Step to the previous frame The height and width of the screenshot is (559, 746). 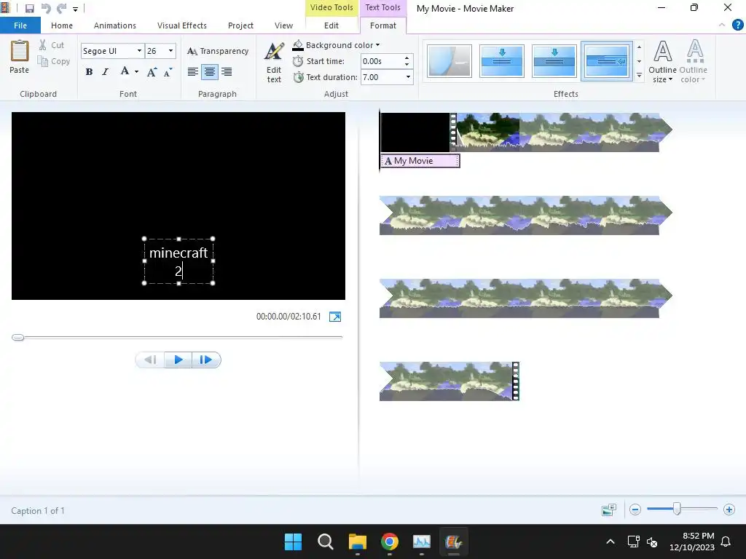tap(150, 360)
